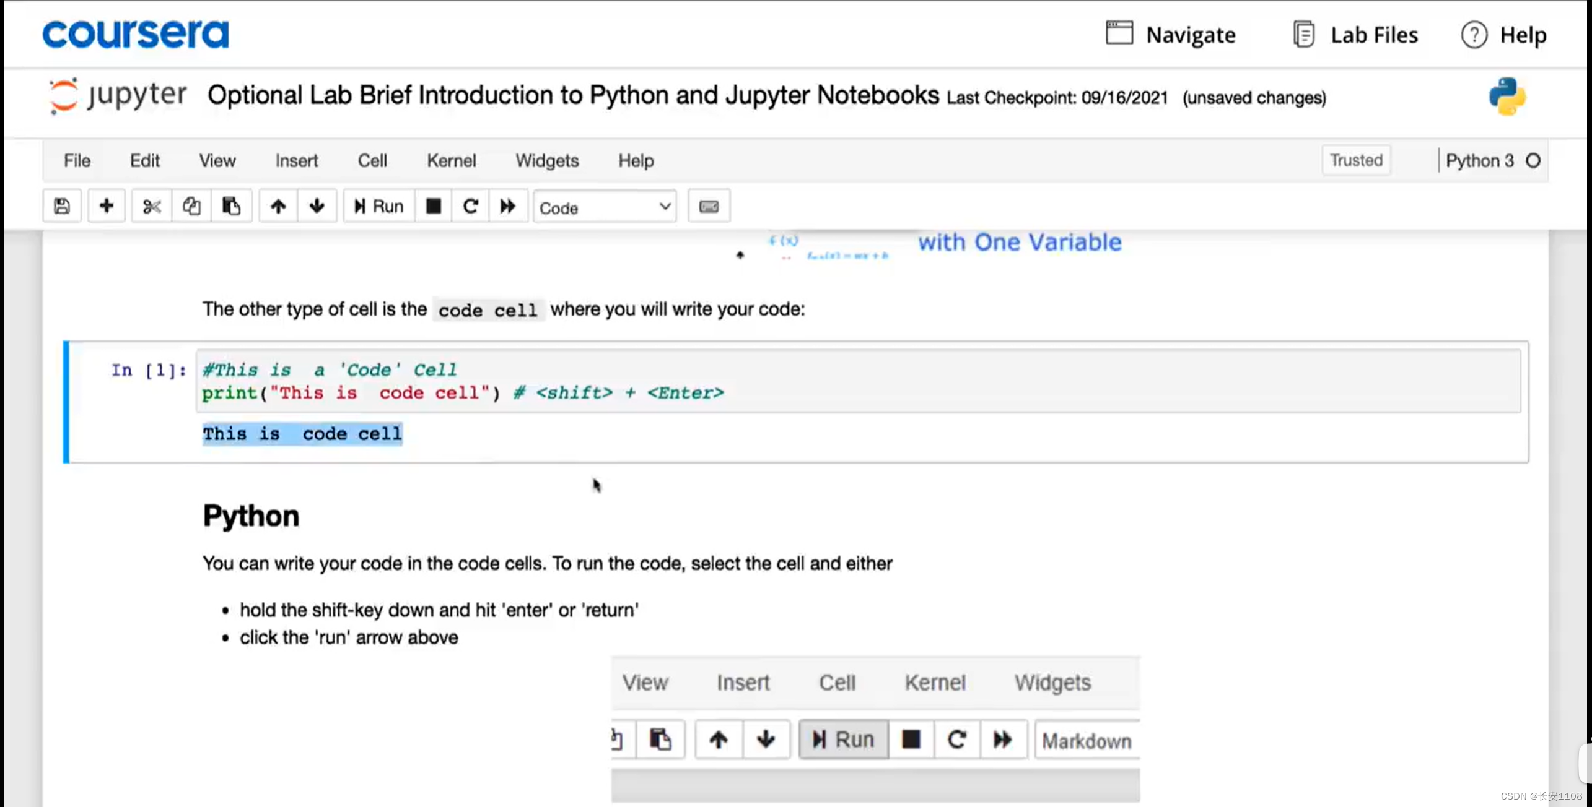Copy selected cells icon in toolbar
The image size is (1592, 807).
(191, 206)
